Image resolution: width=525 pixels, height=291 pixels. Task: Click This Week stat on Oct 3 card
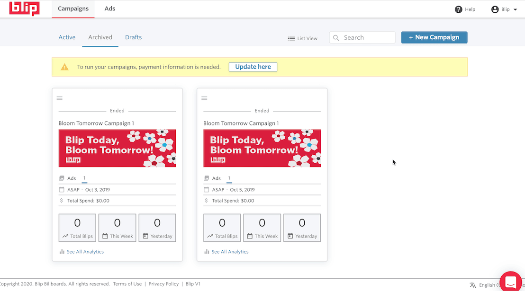[x=117, y=228]
